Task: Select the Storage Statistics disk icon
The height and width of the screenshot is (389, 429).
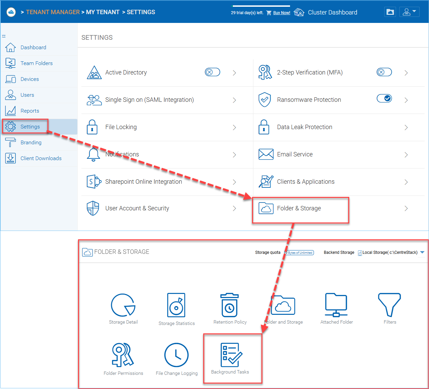Action: 176,305
